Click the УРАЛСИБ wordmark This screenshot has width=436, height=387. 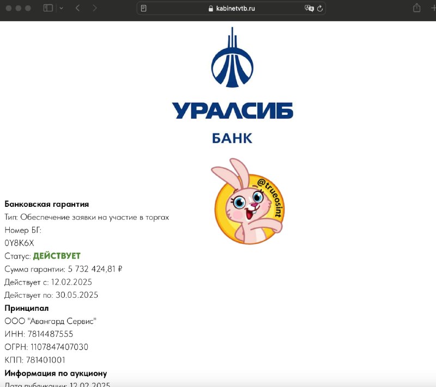click(233, 110)
